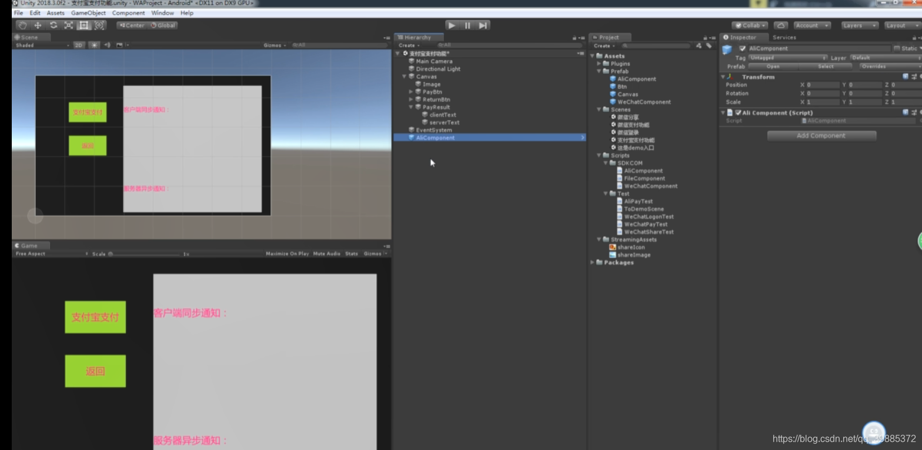Image resolution: width=922 pixels, height=450 pixels.
Task: Select the Move tool
Action: tap(38, 25)
